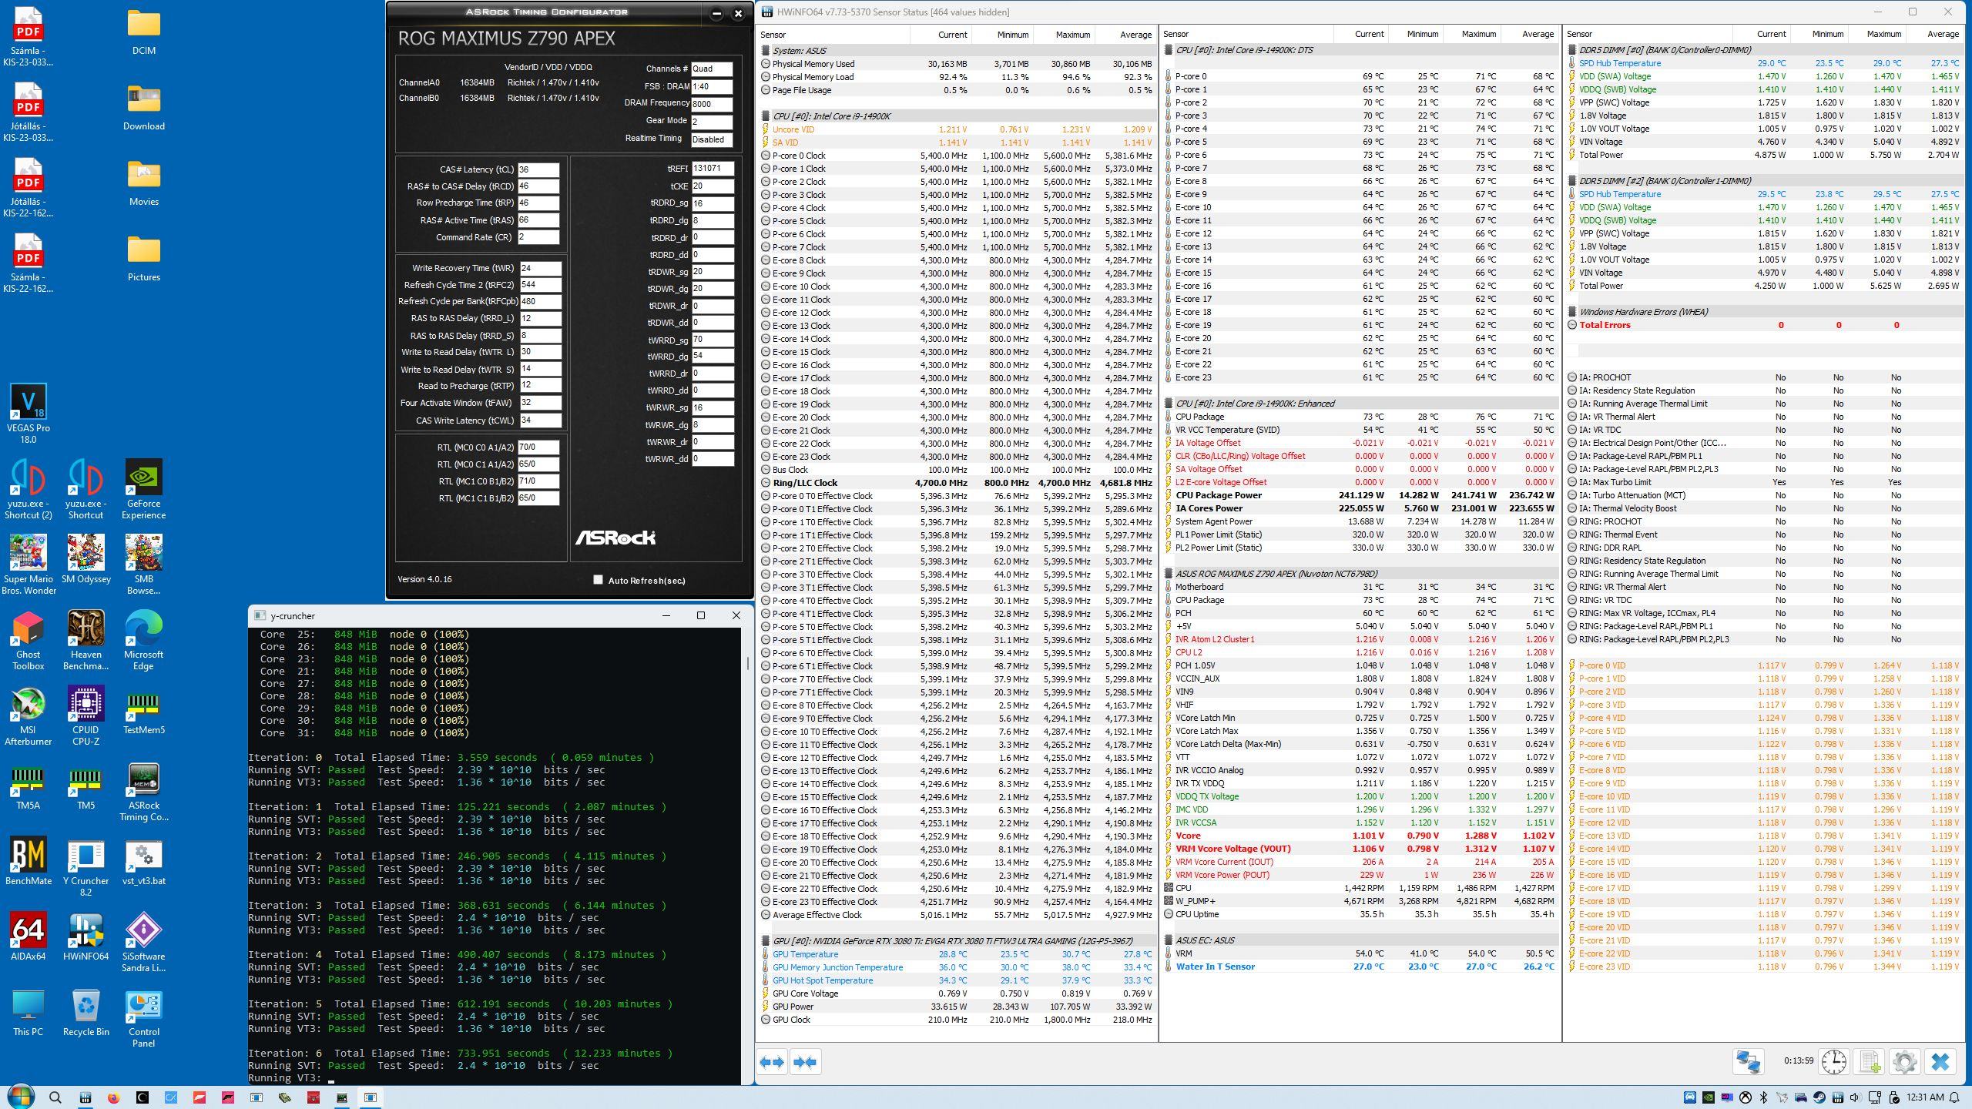Select the IA: Max Turbo Limit row
The height and width of the screenshot is (1109, 1972).
1764,482
